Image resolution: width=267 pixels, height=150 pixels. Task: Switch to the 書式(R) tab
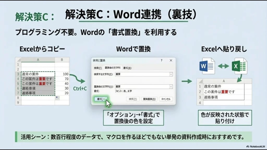(x=128, y=68)
